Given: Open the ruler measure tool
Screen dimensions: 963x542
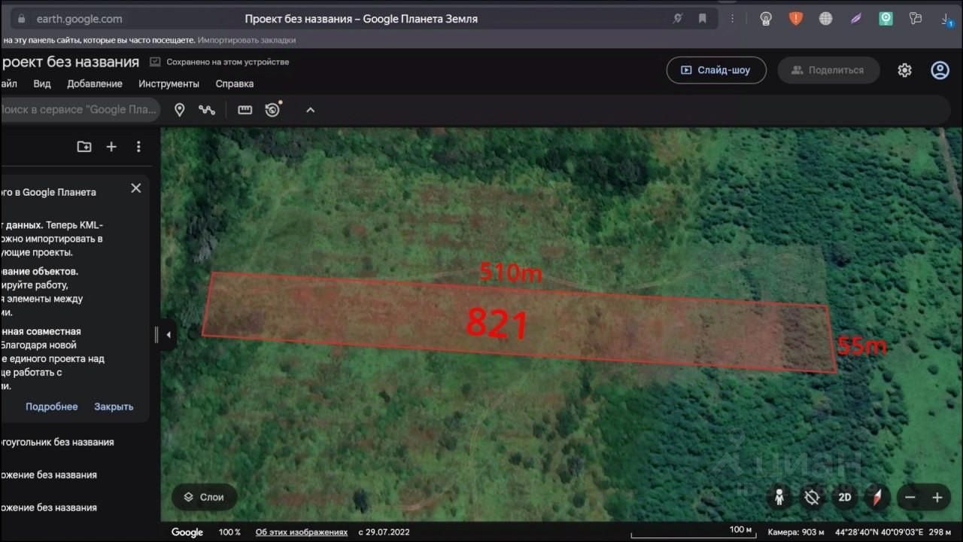Looking at the screenshot, I should 245,110.
